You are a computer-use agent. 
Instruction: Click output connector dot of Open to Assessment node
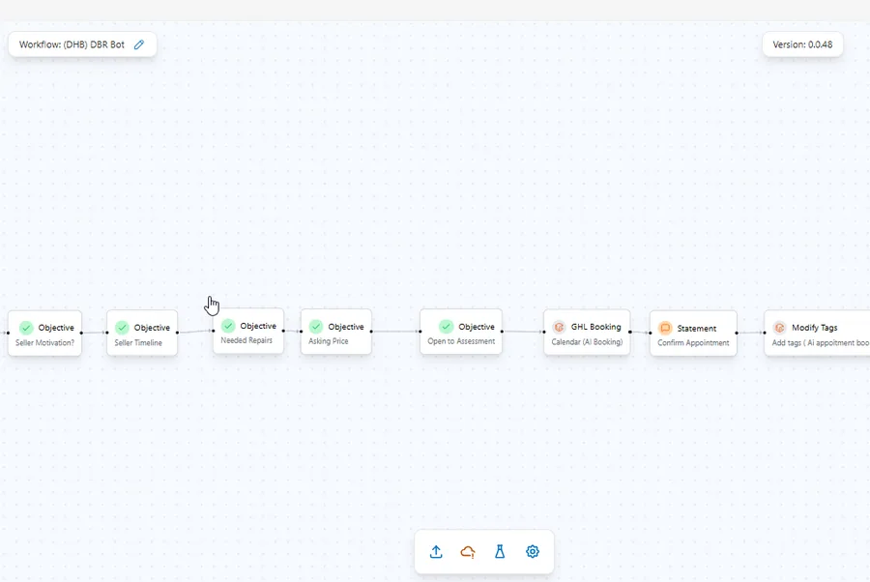coord(502,332)
